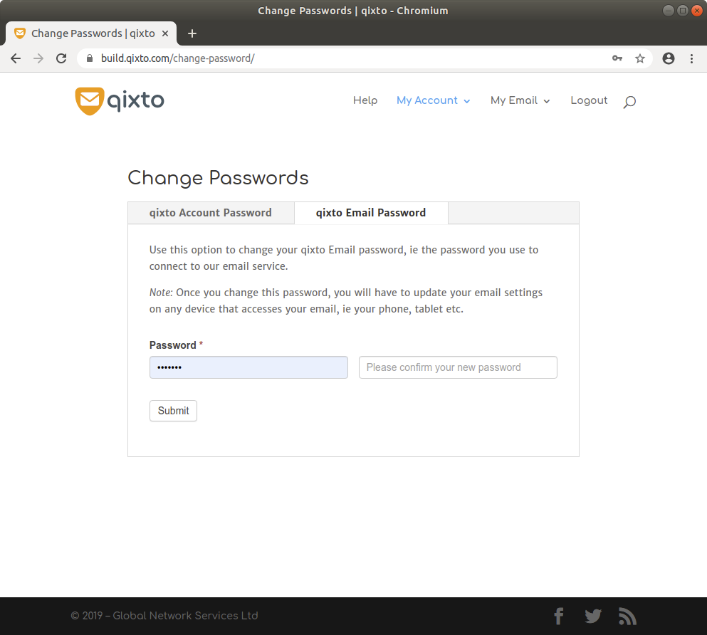The image size is (707, 635).
Task: Open a new browser tab
Action: (x=192, y=33)
